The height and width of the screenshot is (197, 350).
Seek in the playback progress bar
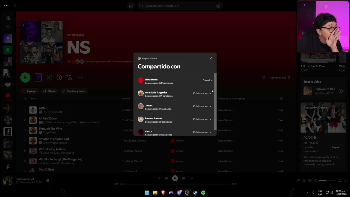coord(175,184)
